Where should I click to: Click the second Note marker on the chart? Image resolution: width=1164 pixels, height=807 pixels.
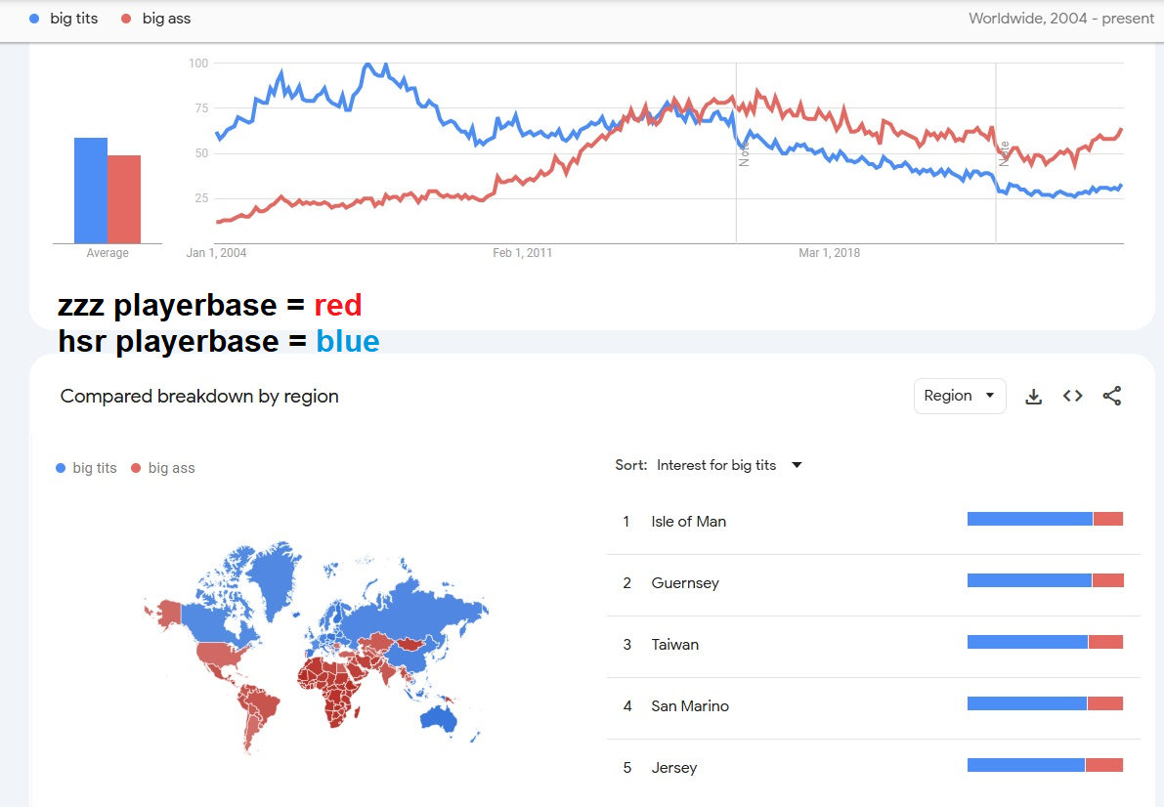(x=1004, y=153)
